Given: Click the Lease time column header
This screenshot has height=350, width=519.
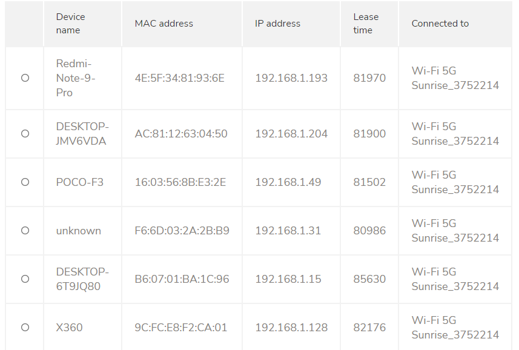Looking at the screenshot, I should 366,24.
